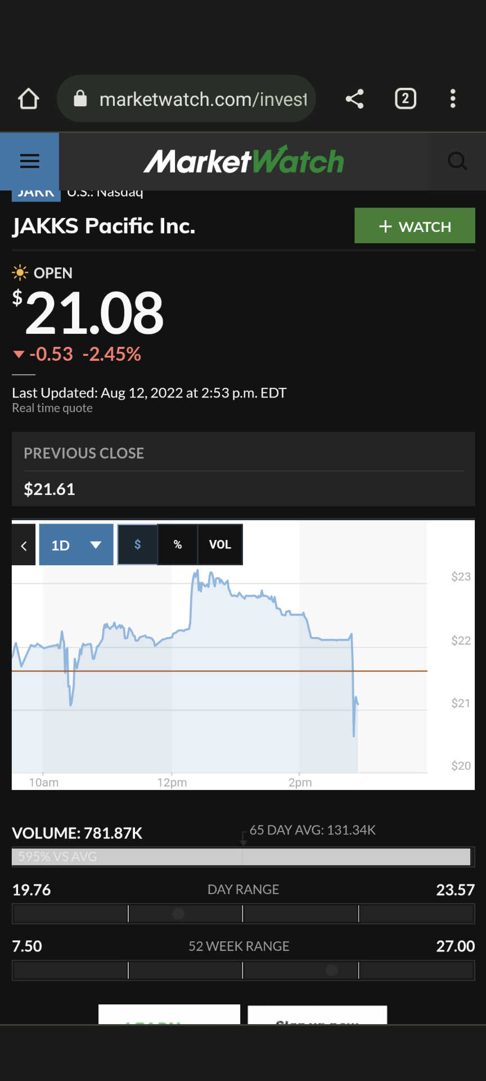486x1081 pixels.
Task: Add JAKKS Pacific to Watch list
Action: pos(415,226)
